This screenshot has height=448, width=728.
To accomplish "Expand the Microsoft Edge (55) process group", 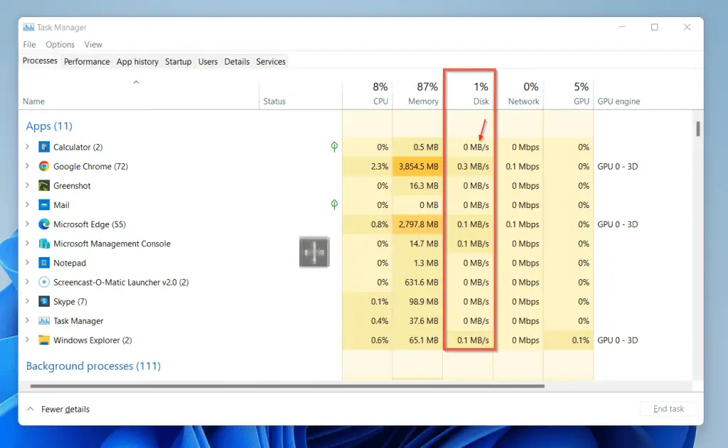I will click(x=28, y=224).
